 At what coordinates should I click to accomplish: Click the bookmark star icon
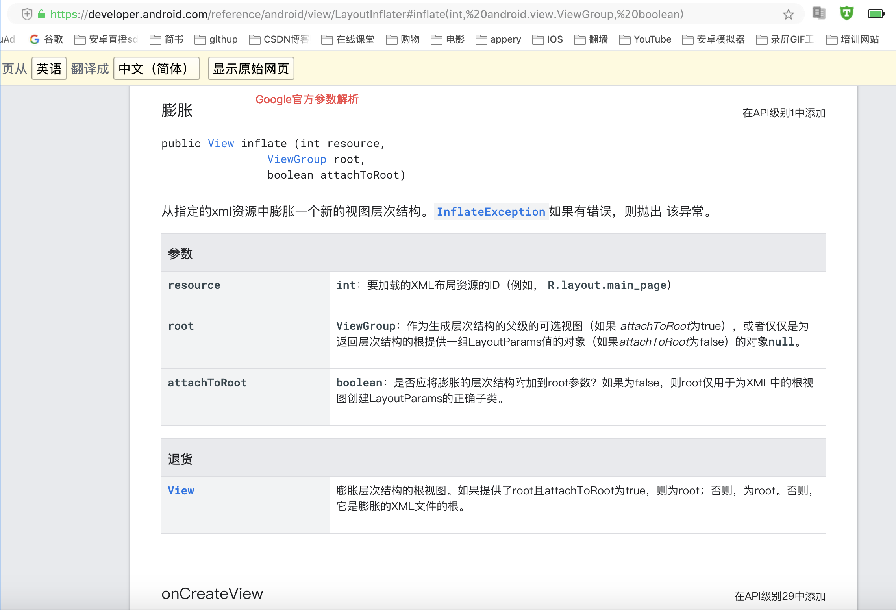pos(788,15)
